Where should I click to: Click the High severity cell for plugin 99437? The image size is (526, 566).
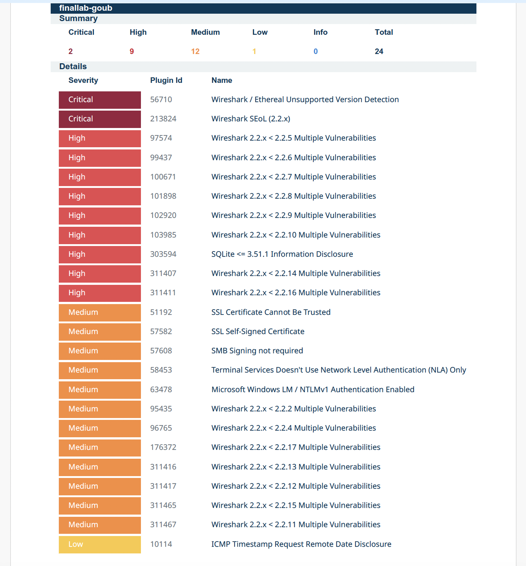coord(100,158)
